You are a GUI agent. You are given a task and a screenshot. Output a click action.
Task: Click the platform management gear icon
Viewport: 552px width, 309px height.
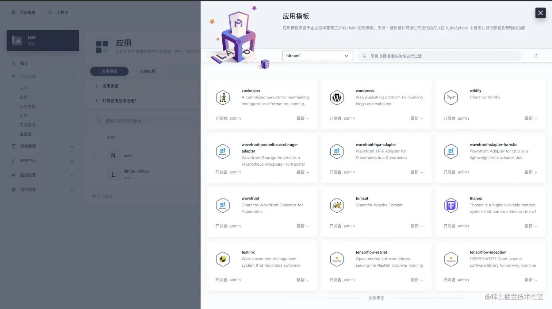point(13,12)
